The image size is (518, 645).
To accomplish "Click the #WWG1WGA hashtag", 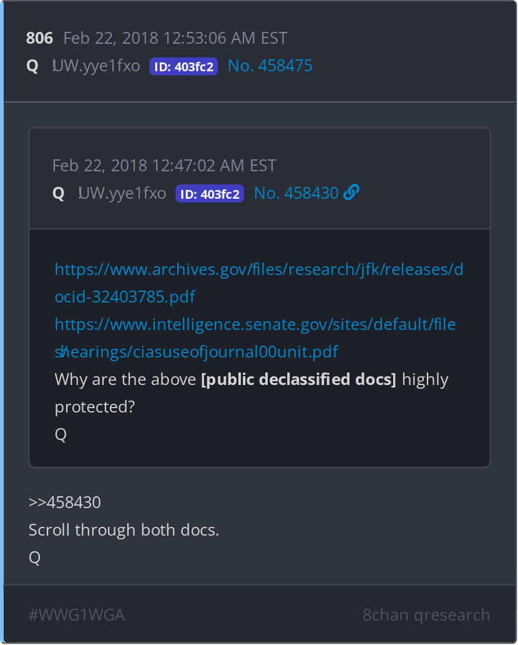I will point(77,615).
